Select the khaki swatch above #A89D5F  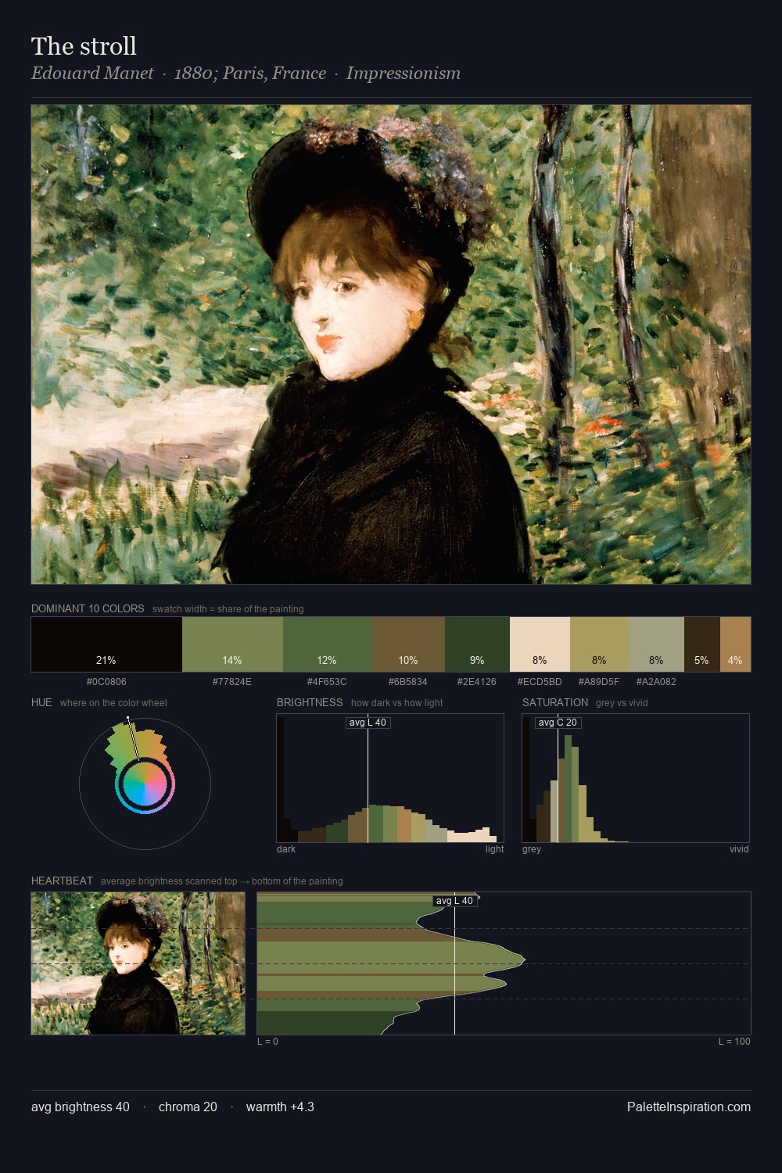coord(599,644)
